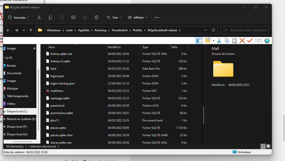285x161 pixels.
Task: Click the email envelope icon
Action: coord(257,41)
